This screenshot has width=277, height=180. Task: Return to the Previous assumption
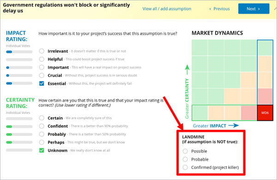(x=220, y=9)
